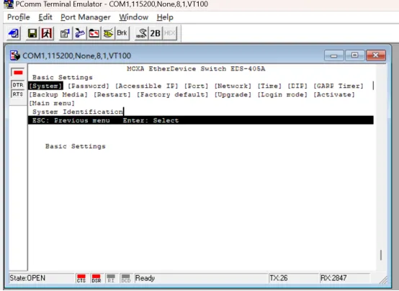The width and height of the screenshot is (399, 291).
Task: Select the [Upgrade] terminal option
Action: [x=233, y=94]
